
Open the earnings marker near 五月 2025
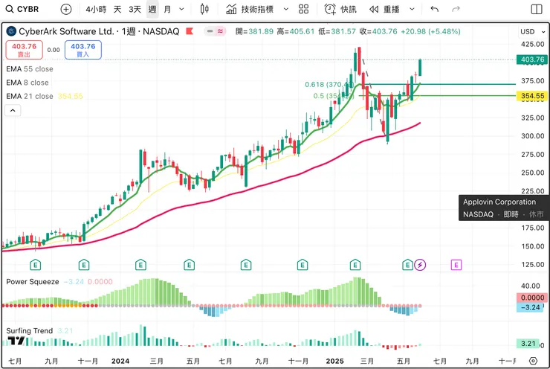[x=407, y=265]
